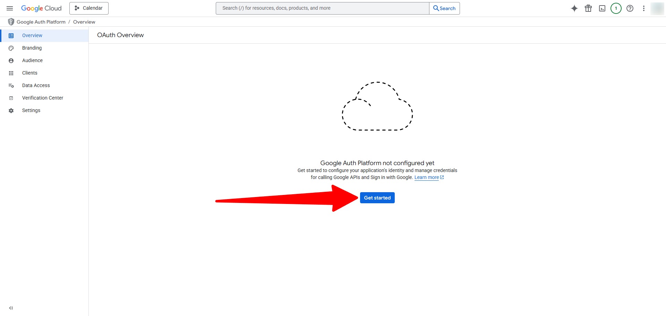Viewport: 666px width, 316px height.
Task: Open the account avatar
Action: (x=657, y=8)
